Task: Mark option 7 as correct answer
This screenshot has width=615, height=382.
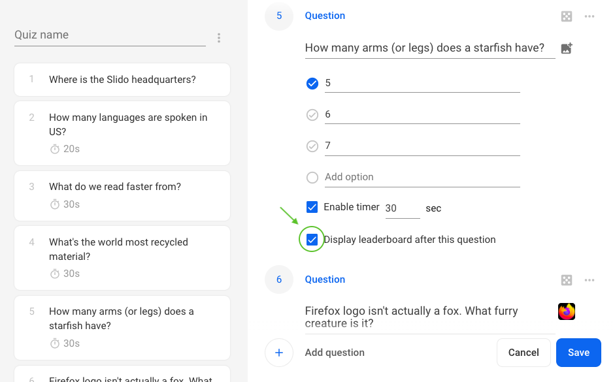Action: 312,146
